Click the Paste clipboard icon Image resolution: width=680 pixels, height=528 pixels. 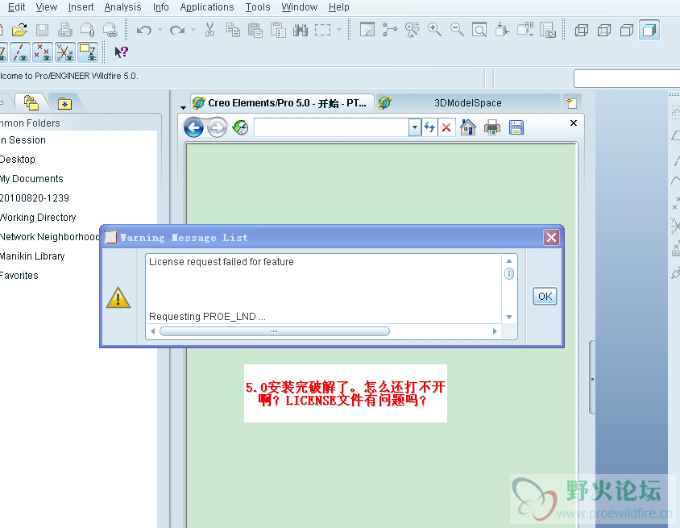255,30
